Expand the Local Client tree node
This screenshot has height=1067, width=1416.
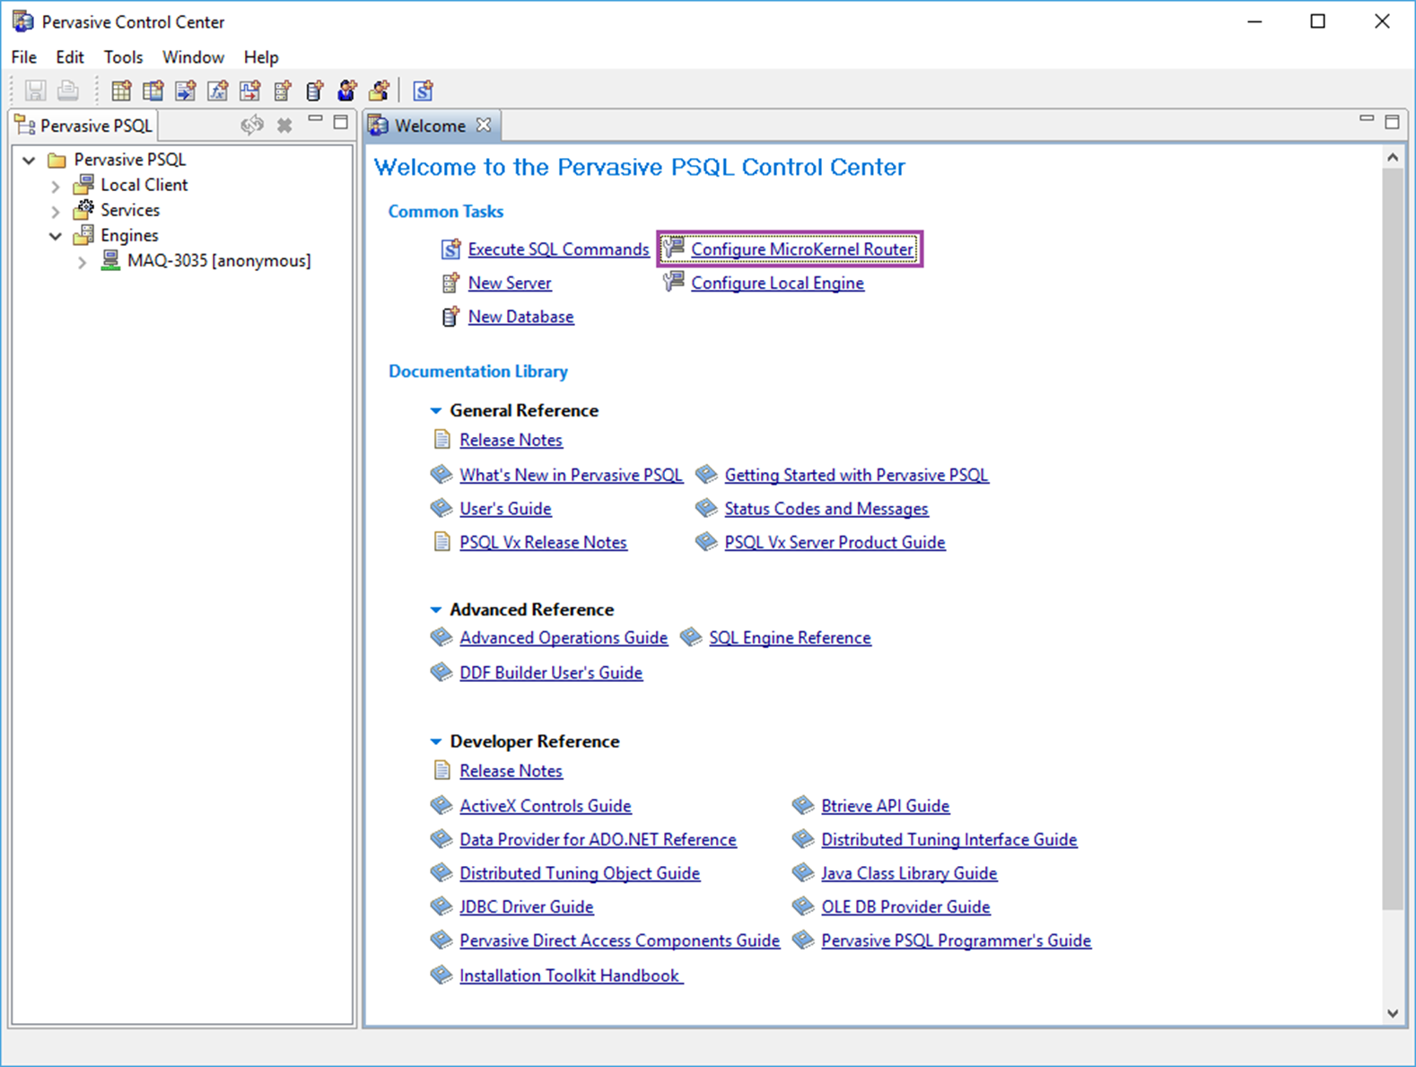(x=56, y=186)
